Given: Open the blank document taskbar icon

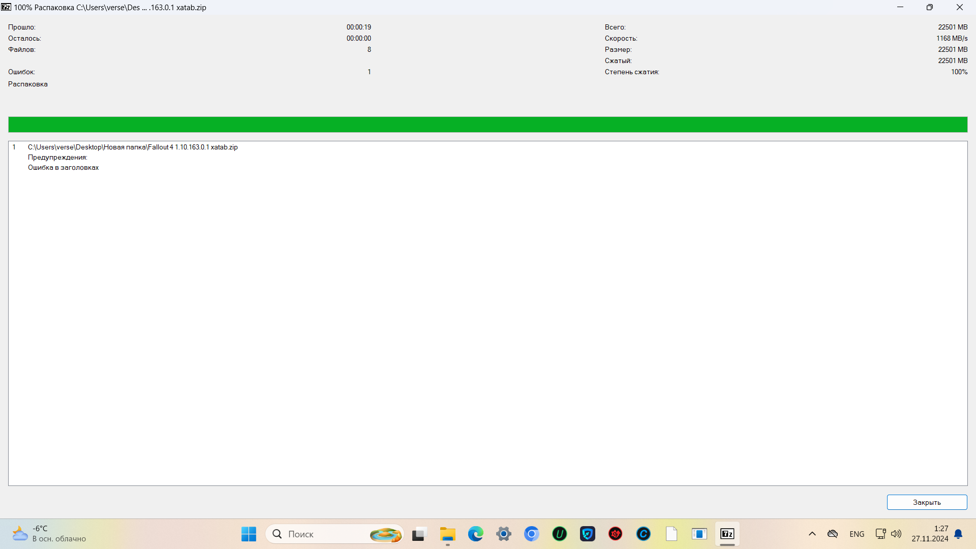Looking at the screenshot, I should (x=672, y=534).
